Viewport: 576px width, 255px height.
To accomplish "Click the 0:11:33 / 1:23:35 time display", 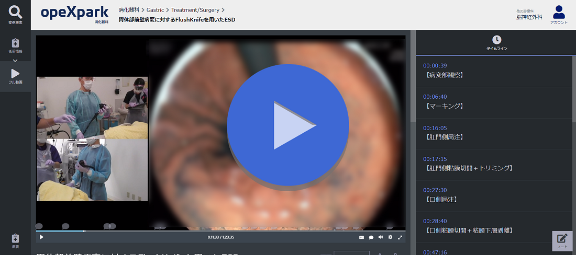I will tap(221, 237).
